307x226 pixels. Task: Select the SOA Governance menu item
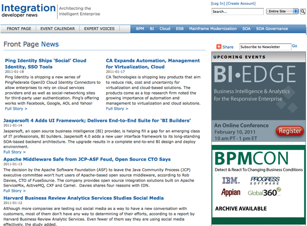click(272, 29)
